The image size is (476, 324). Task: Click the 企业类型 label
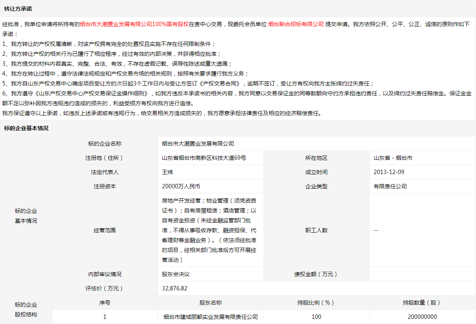tap(316, 186)
